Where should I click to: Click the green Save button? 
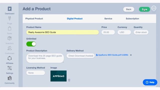(144, 9)
